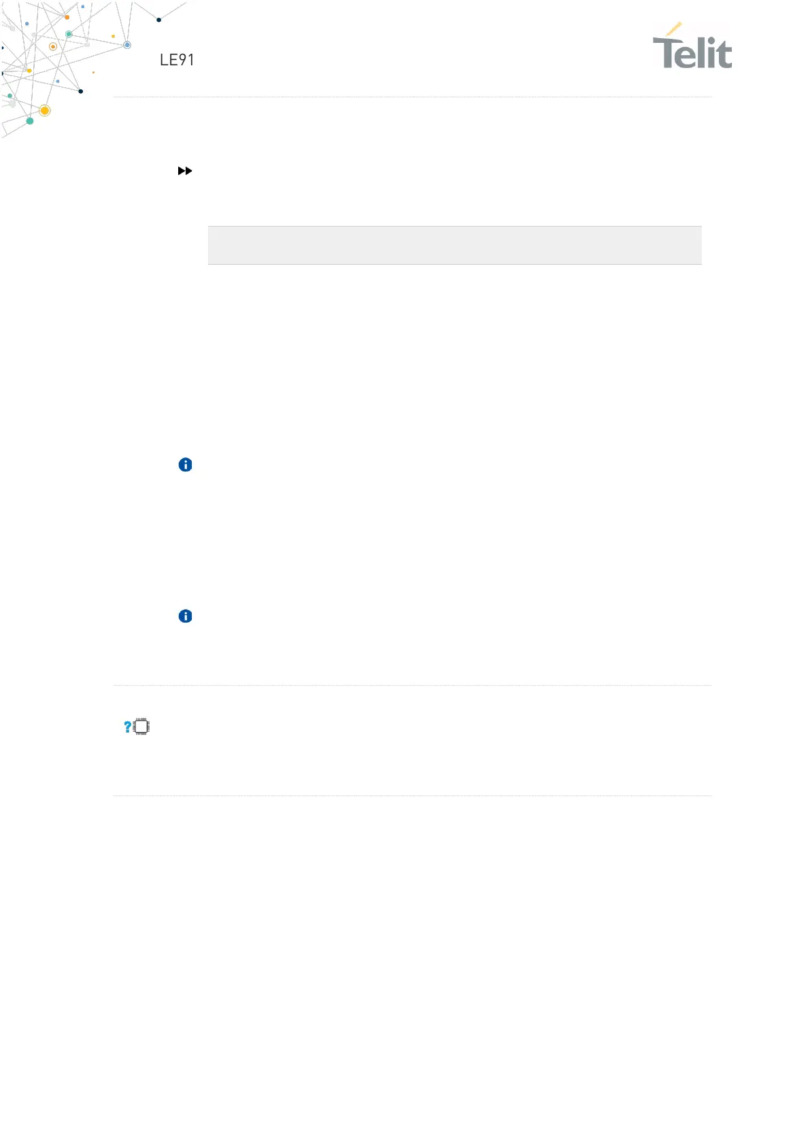The image size is (810, 1146).
Task: Click the divider line above the chip icon
Action: click(x=412, y=685)
